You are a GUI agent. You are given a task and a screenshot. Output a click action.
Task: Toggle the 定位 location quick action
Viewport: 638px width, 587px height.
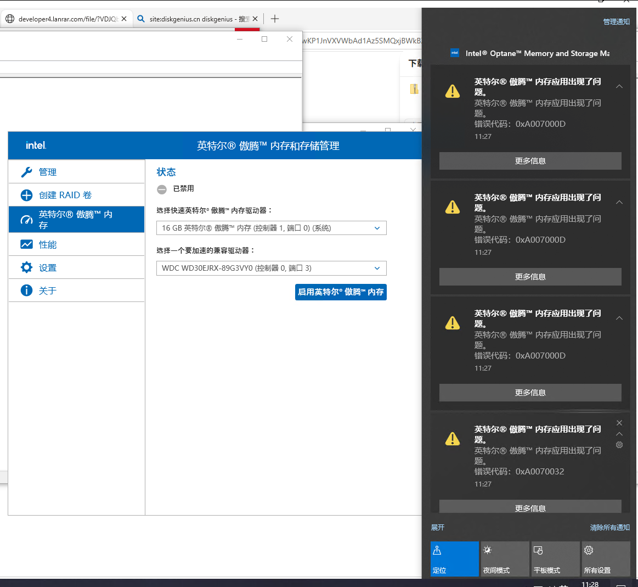[454, 559]
